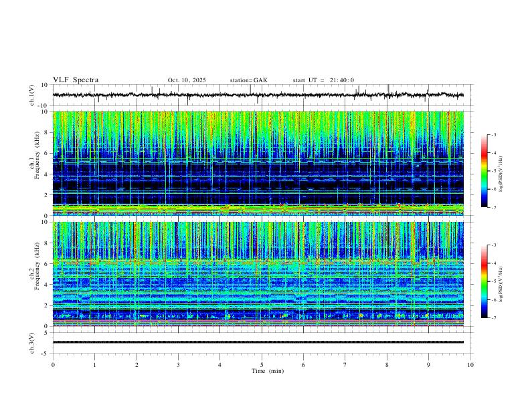The width and height of the screenshot is (530, 409).
Task: Click the ch.2 colorbar "log(PSD)" label
Action: click(x=501, y=284)
